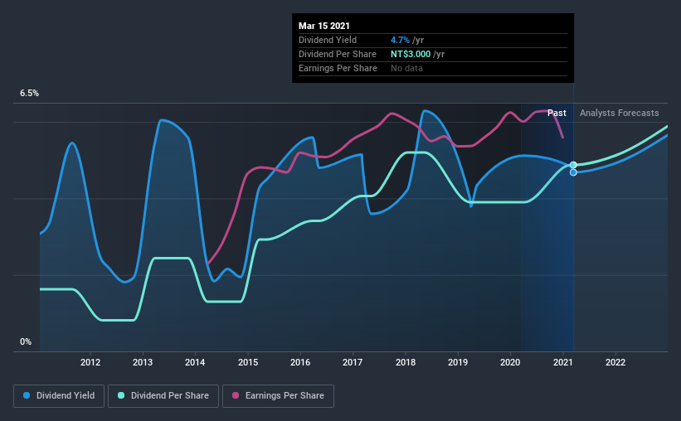Click the NT$3.000 dividend per share value
The width and height of the screenshot is (681, 421).
pos(411,54)
